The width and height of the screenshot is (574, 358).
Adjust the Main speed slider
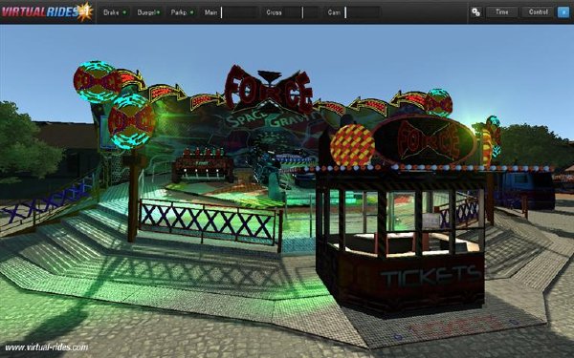[x=239, y=12]
